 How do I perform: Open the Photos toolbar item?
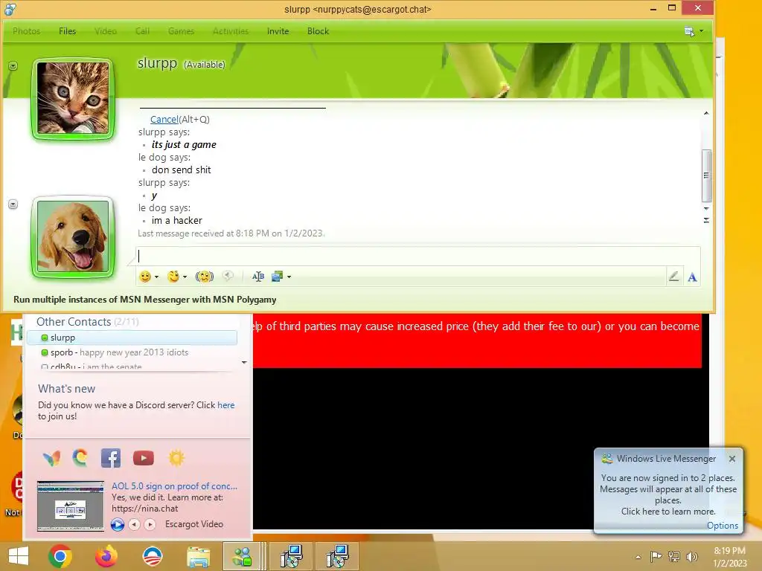point(26,31)
